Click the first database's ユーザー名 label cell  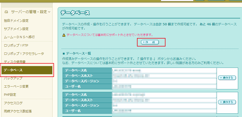click(x=87, y=87)
